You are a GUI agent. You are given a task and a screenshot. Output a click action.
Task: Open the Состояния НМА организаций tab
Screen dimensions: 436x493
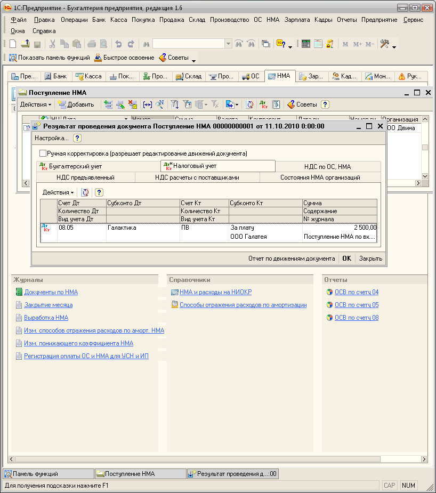(320, 177)
